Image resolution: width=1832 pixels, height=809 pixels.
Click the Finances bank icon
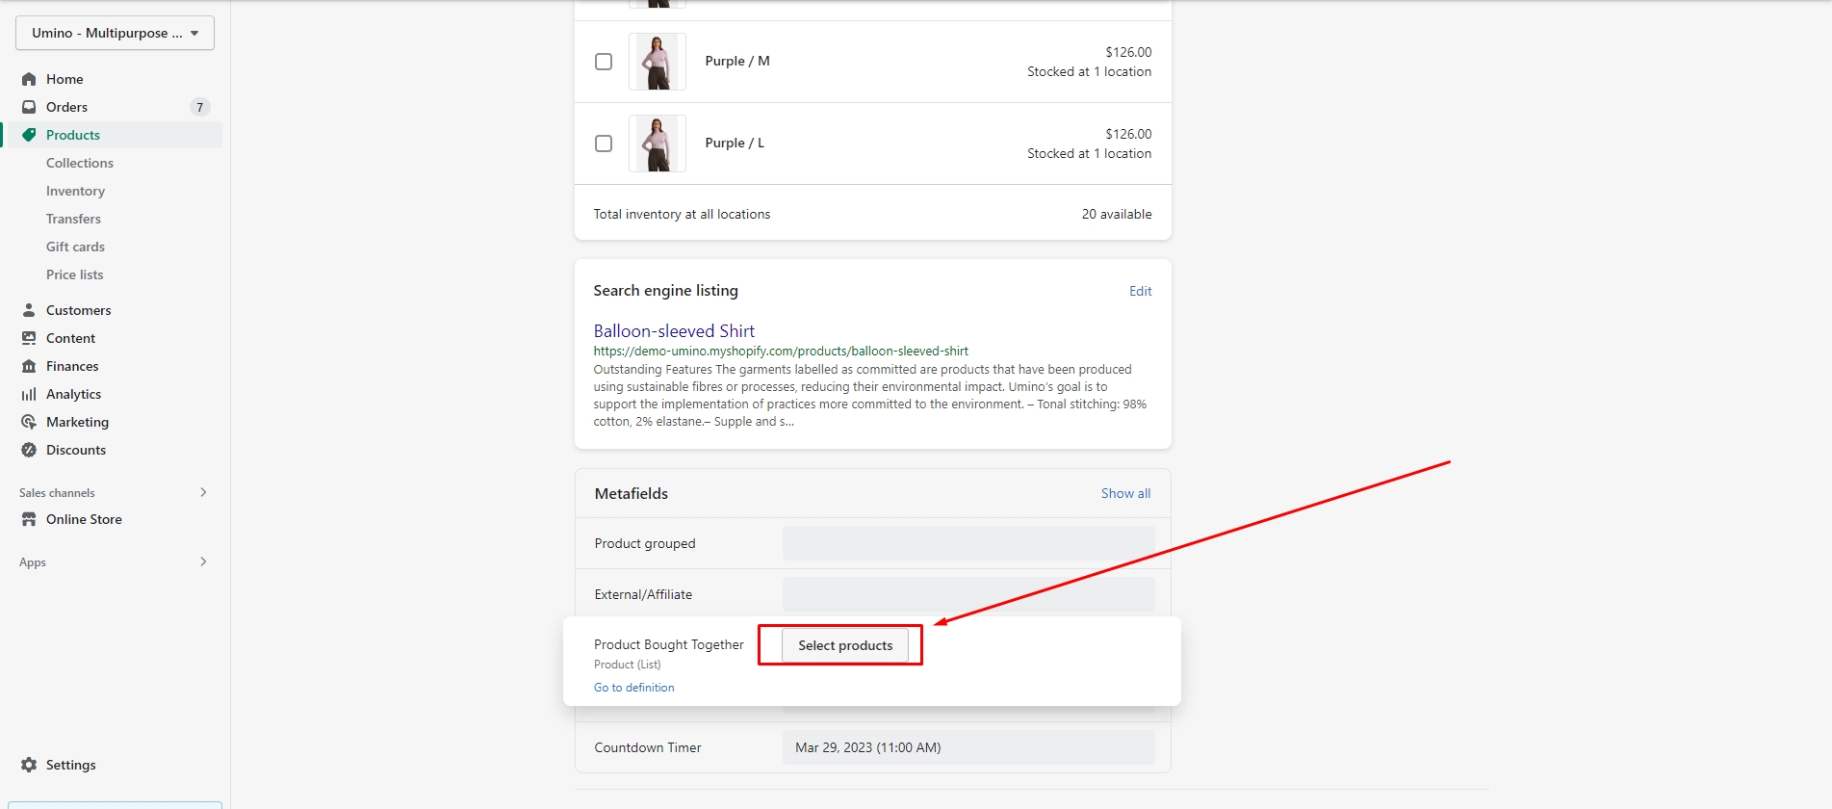click(29, 366)
